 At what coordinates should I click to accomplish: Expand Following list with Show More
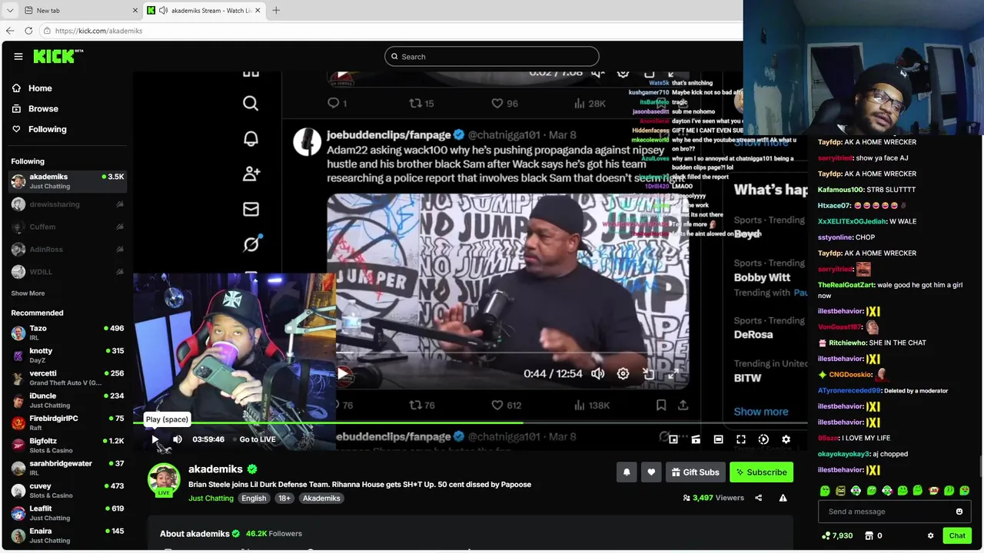[28, 293]
